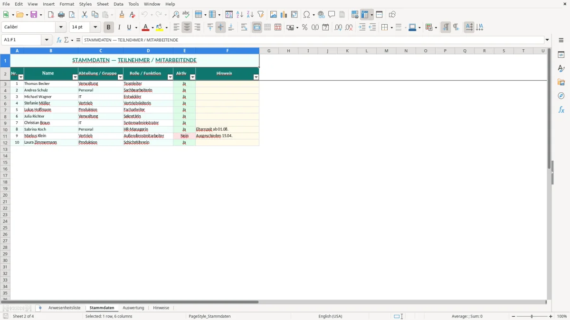
Task: Toggle Wrap Text
Action: click(x=244, y=27)
